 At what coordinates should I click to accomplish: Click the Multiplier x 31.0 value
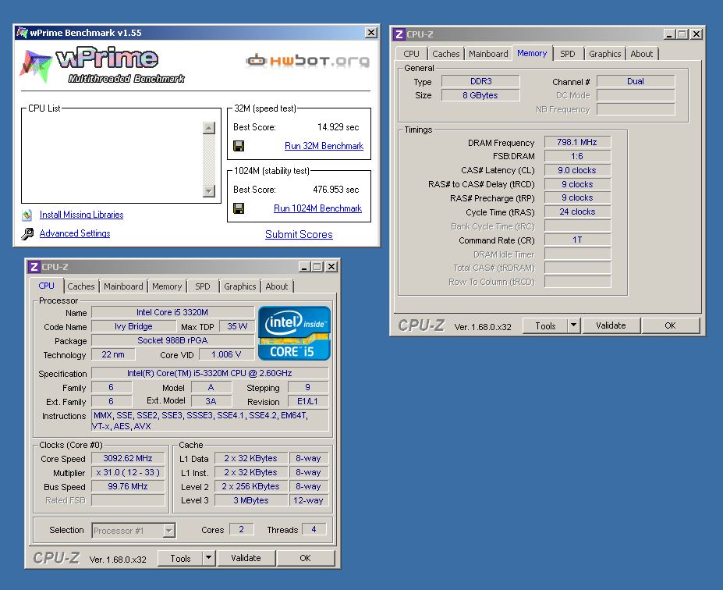128,472
